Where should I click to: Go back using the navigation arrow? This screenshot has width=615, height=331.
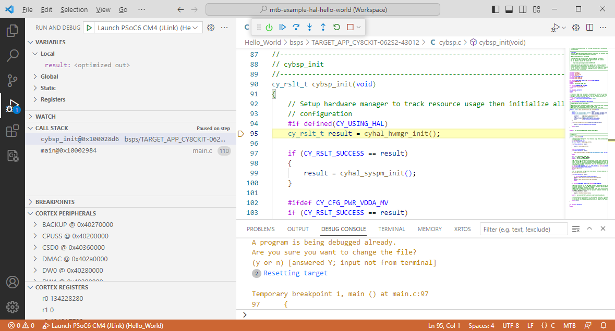click(180, 9)
